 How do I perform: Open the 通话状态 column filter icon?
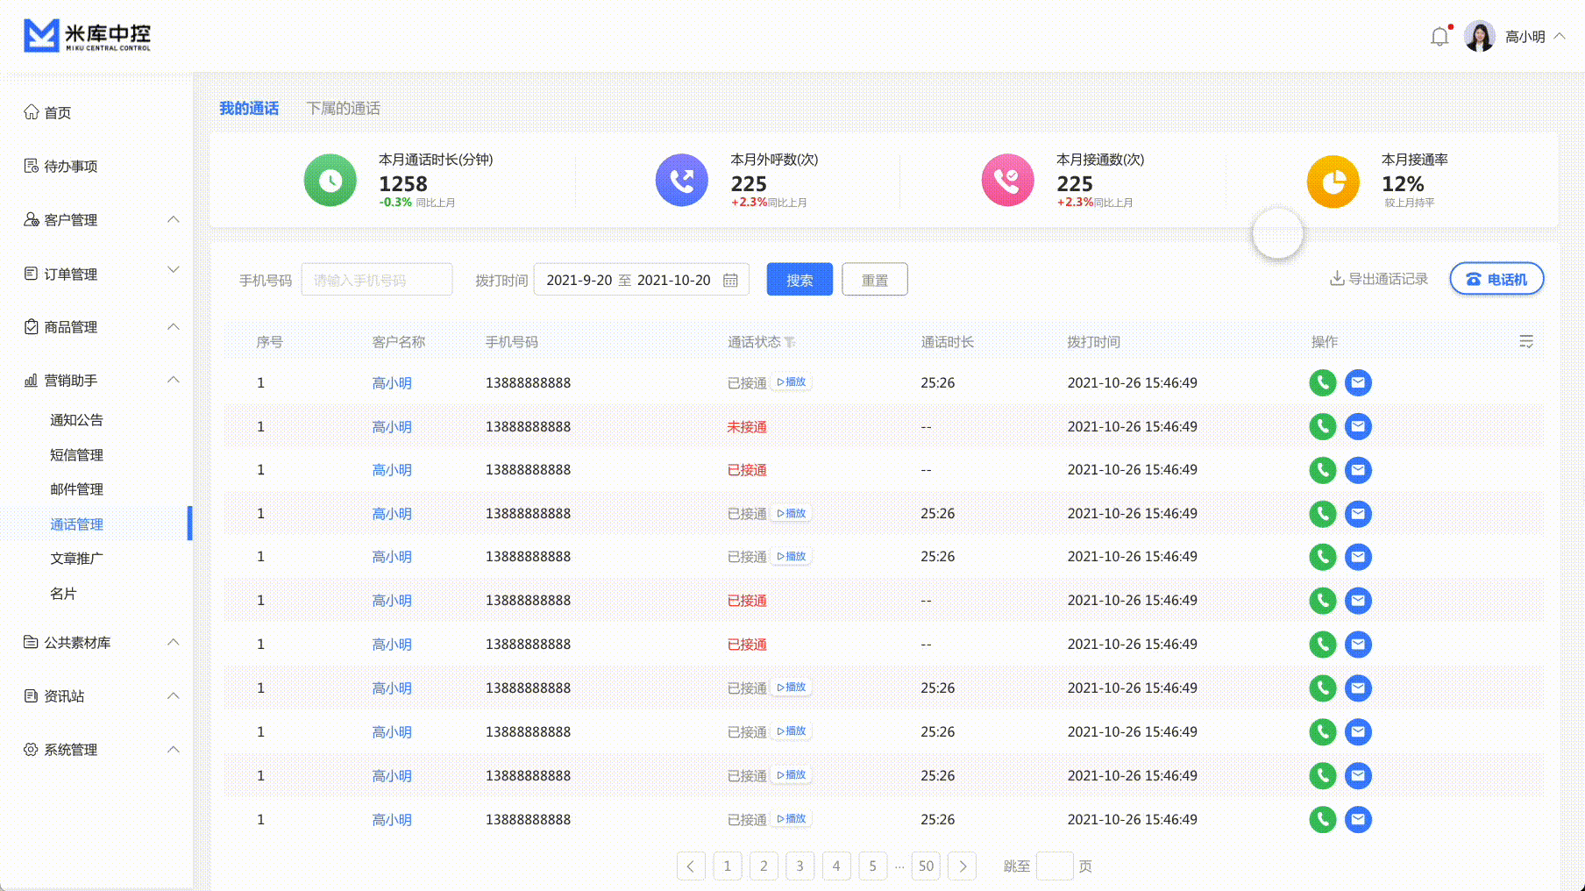(x=790, y=342)
